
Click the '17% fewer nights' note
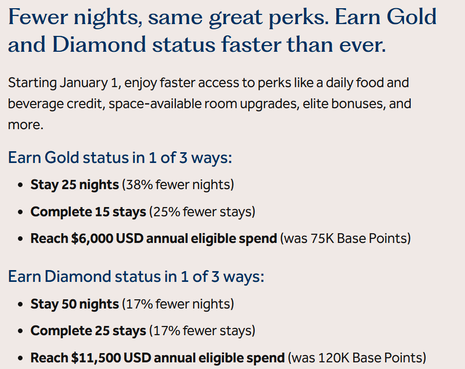coord(178,304)
